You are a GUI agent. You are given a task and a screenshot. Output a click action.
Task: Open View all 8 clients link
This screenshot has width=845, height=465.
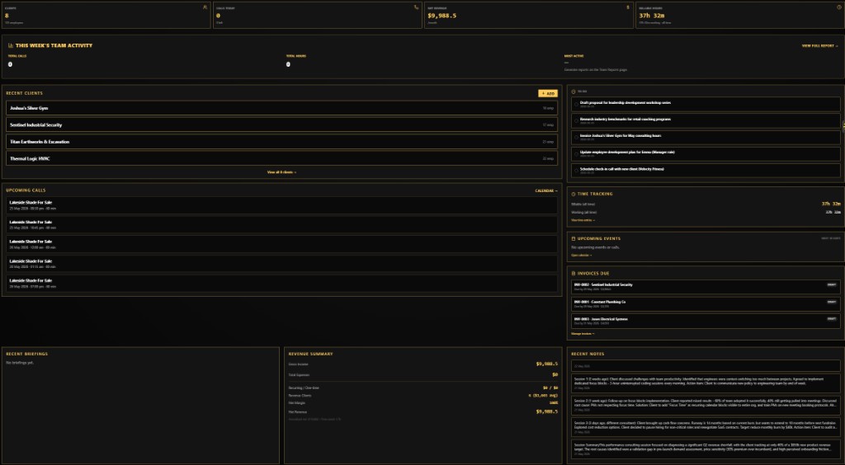tap(281, 172)
